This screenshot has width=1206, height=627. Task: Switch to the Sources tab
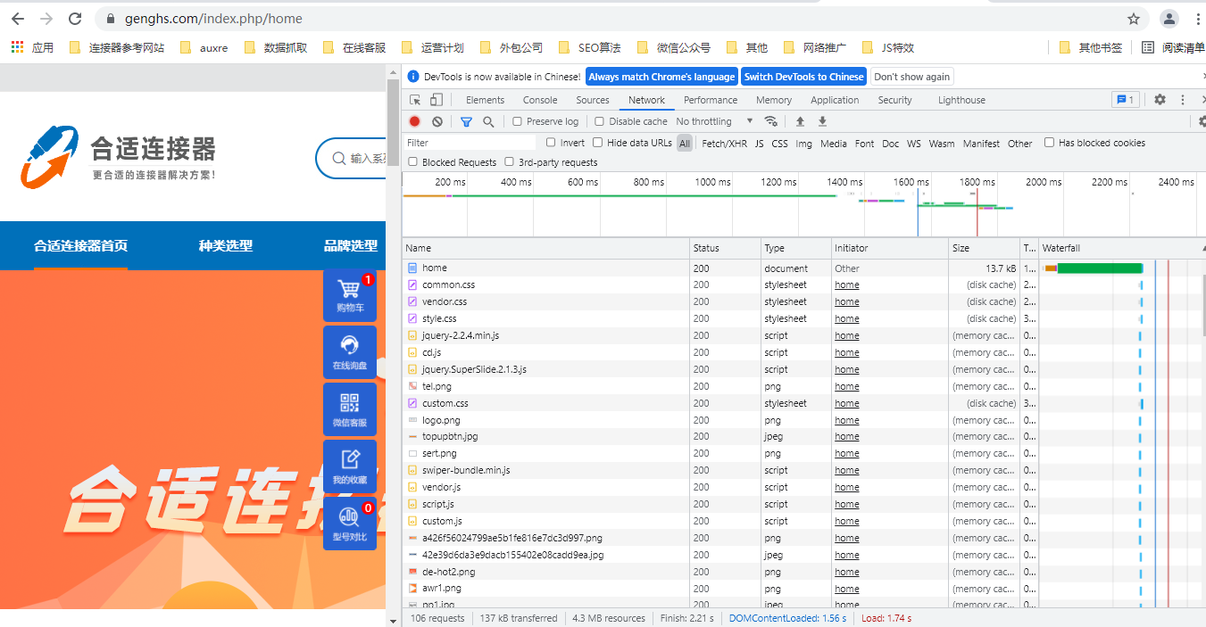click(x=593, y=100)
